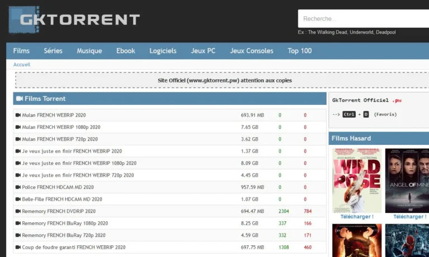Click camera icon beside Mulan FRENCH WEBRIP 2020
The image size is (429, 257).
[x=18, y=115]
